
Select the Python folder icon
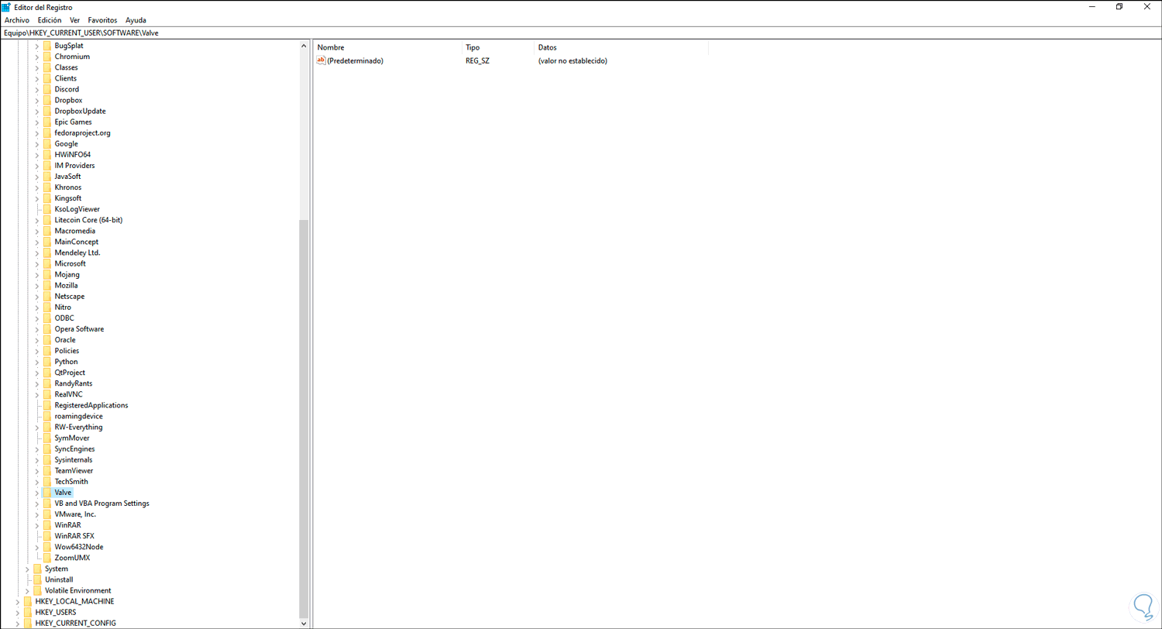[x=47, y=361]
